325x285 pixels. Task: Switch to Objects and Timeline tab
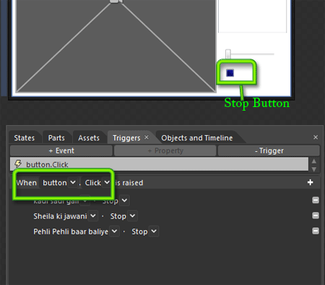pyautogui.click(x=197, y=138)
